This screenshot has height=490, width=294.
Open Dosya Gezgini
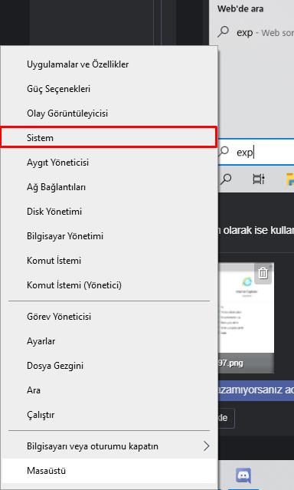[x=109, y=366]
